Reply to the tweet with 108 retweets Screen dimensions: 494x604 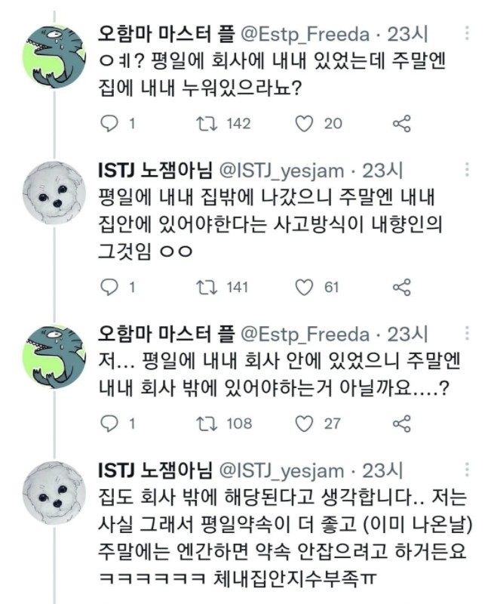pyautogui.click(x=109, y=423)
